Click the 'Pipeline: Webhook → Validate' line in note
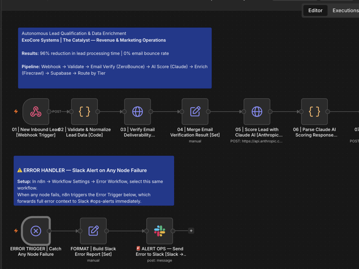 tap(115, 70)
